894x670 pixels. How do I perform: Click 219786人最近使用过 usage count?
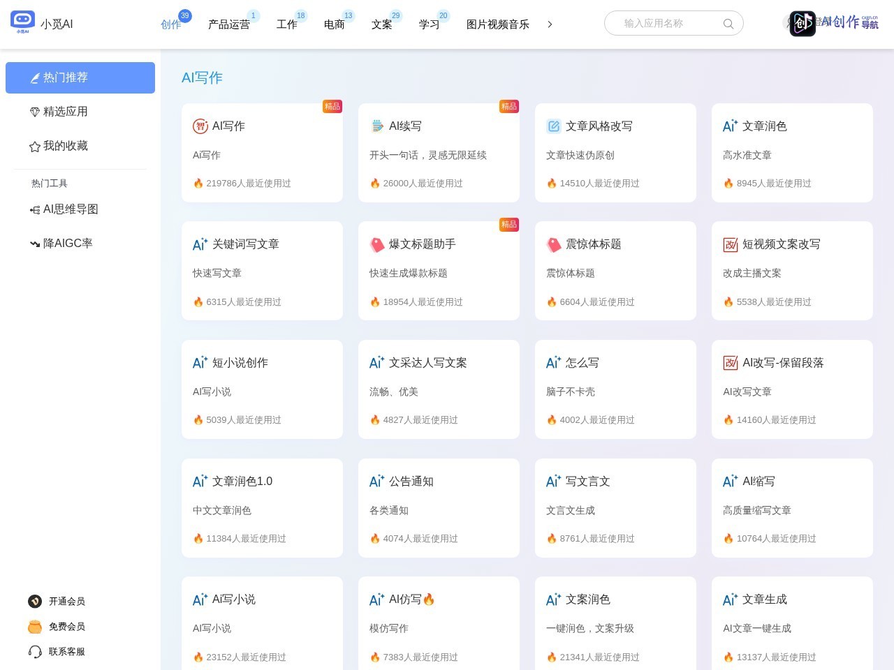(x=249, y=184)
